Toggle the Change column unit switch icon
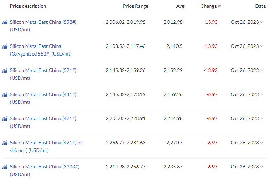The width and height of the screenshot is (267, 182). (x=219, y=6)
